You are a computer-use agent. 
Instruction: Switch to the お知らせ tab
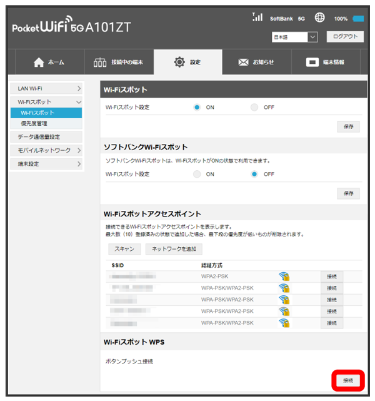coord(257,63)
